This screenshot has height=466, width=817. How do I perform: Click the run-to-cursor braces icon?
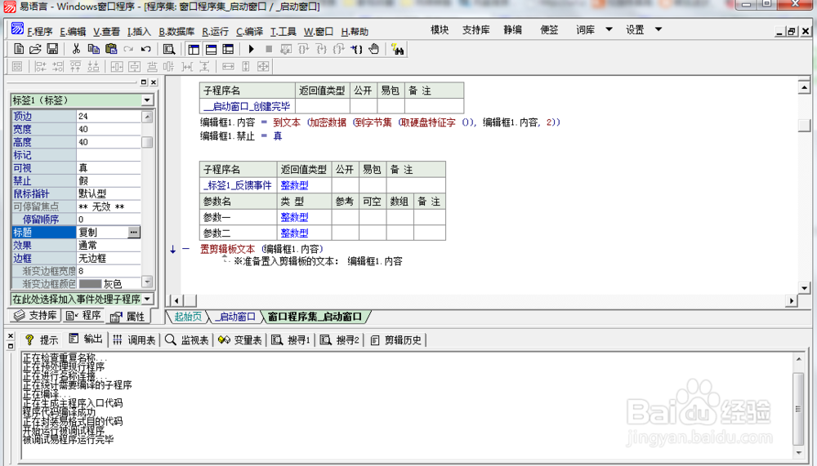356,49
